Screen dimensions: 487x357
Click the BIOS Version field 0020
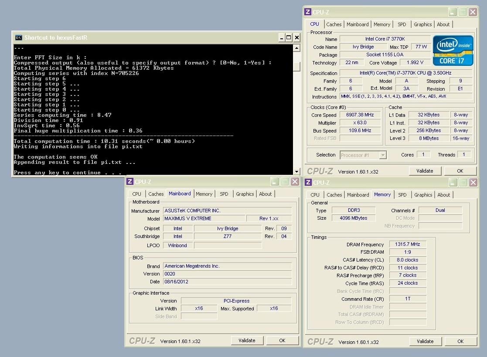[227, 274]
